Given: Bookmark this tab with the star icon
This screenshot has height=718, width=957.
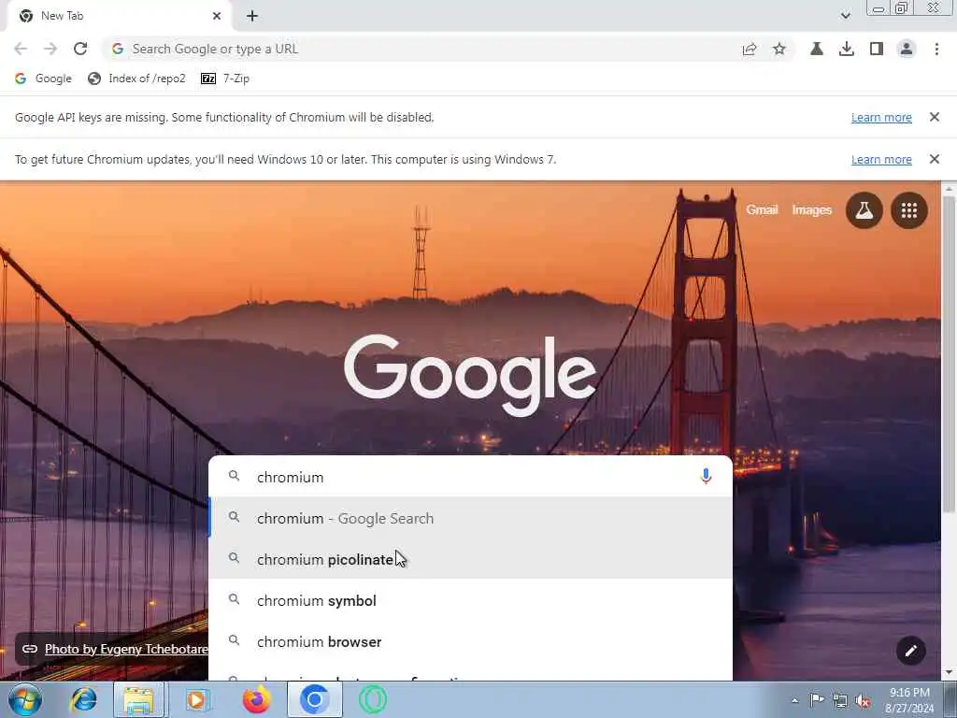Looking at the screenshot, I should (779, 49).
